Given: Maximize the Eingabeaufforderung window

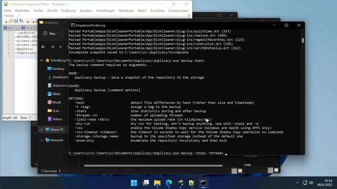Looking at the screenshot, I should [x=286, y=25].
